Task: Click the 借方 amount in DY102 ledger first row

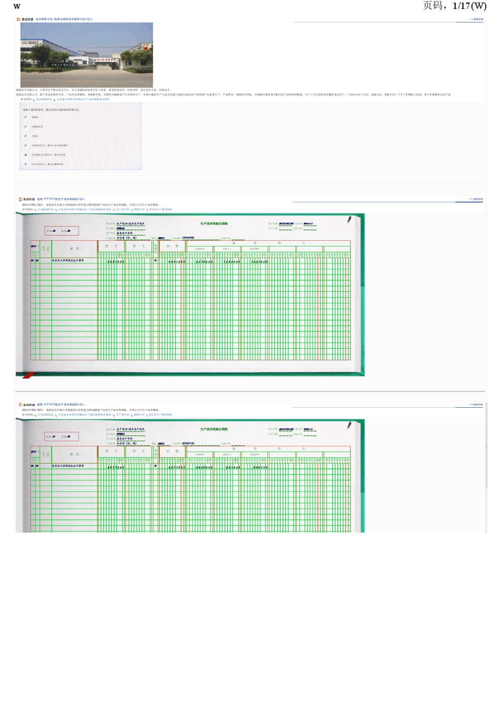Action: 116,467
